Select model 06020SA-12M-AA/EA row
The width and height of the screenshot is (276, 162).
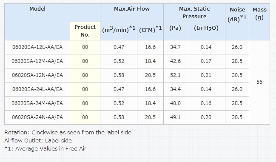click(x=137, y=61)
